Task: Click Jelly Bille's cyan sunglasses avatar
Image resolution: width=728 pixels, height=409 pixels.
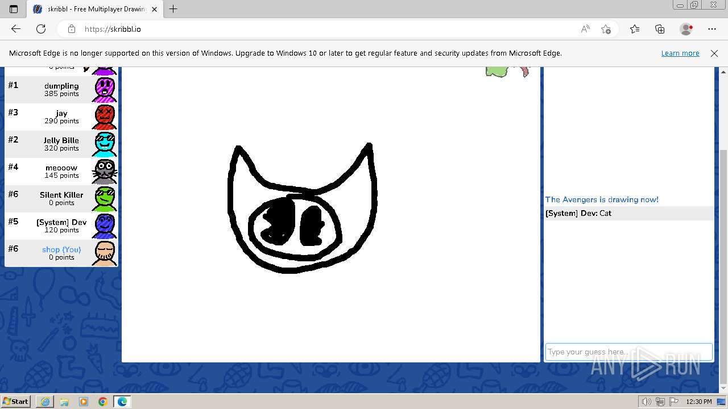Action: (105, 144)
